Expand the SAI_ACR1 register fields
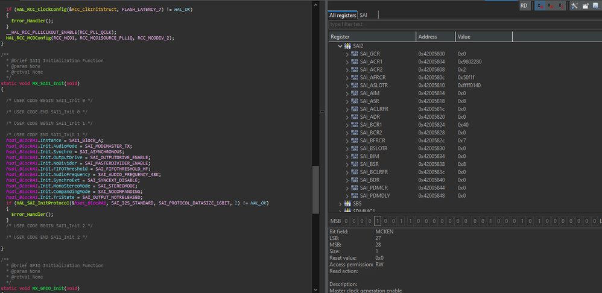The height and width of the screenshot is (293, 602). [347, 61]
